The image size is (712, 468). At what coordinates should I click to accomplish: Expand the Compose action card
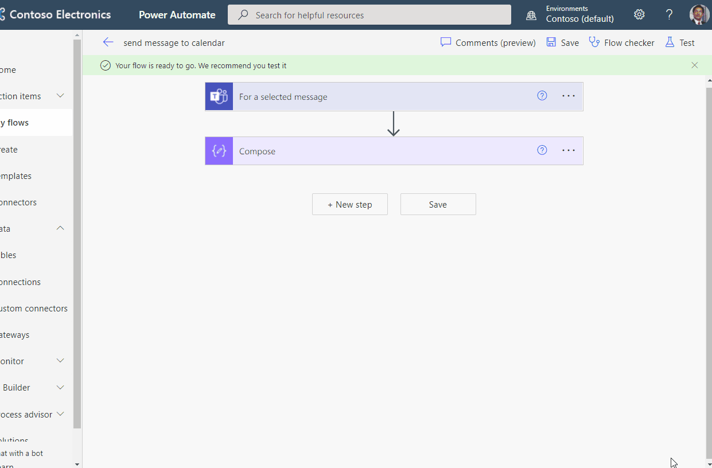pyautogui.click(x=394, y=151)
